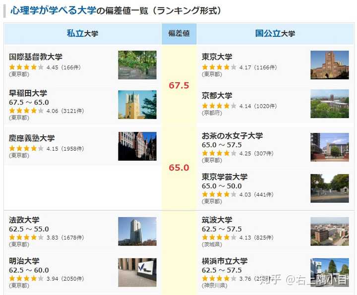Click the star rating for 京都大学

point(219,106)
